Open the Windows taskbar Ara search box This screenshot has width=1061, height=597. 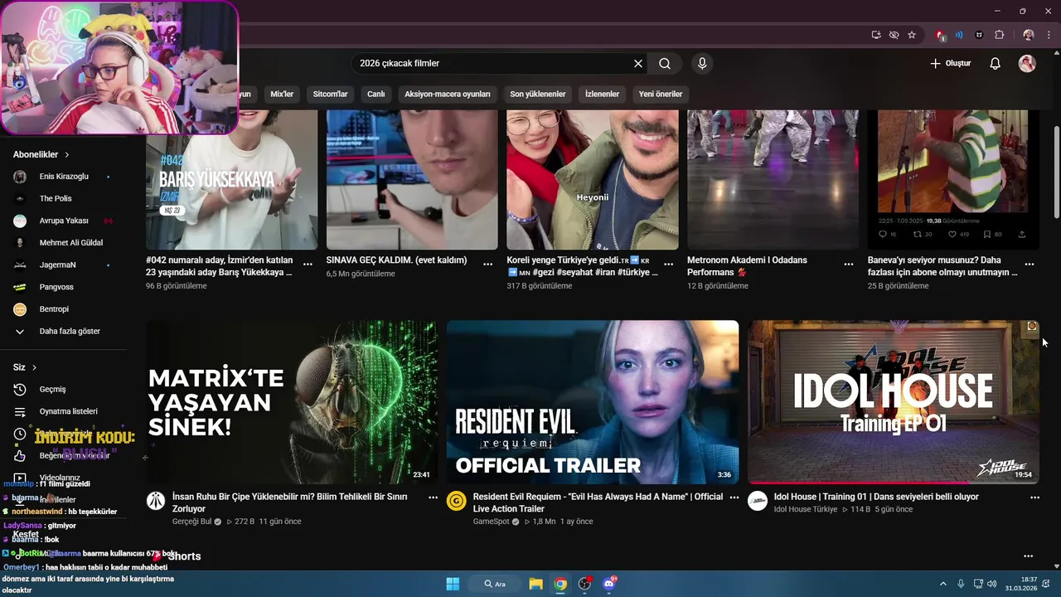click(x=495, y=584)
